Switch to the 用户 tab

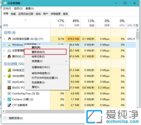45,14
